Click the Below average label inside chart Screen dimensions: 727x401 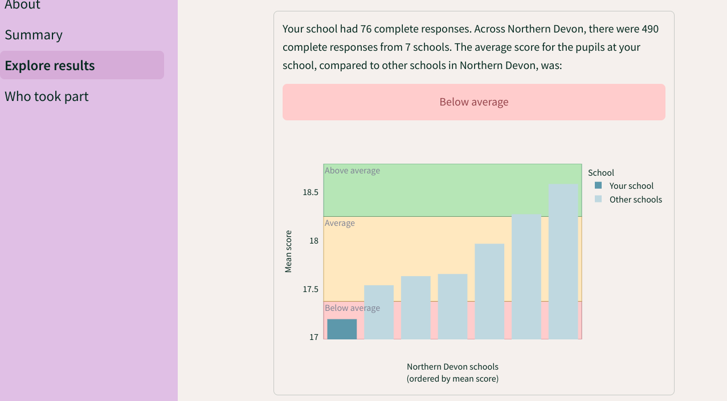tap(352, 308)
